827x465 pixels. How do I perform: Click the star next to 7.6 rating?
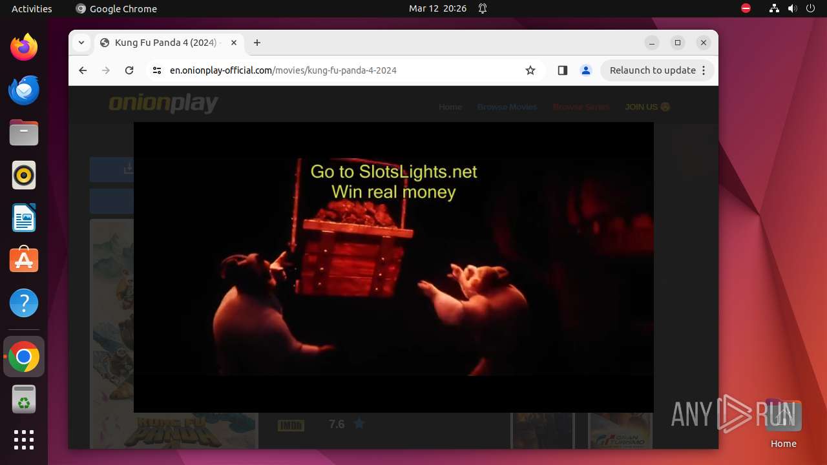pyautogui.click(x=359, y=424)
